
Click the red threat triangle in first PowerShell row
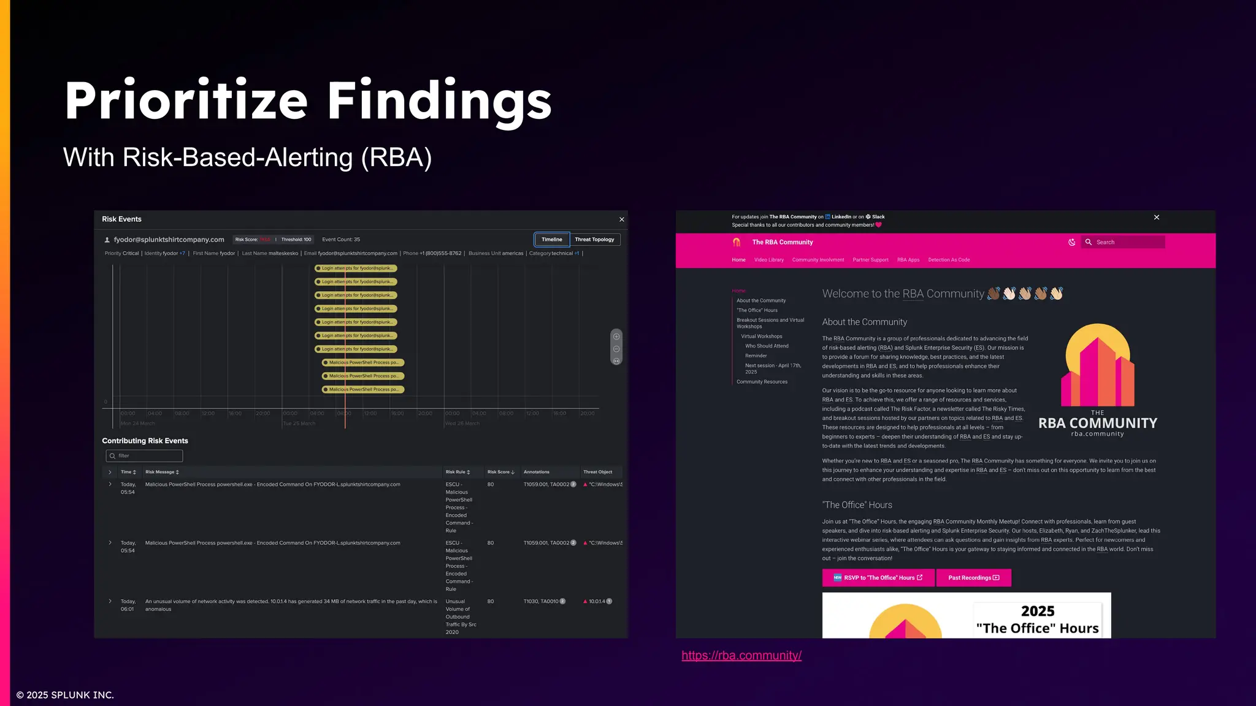(x=585, y=484)
